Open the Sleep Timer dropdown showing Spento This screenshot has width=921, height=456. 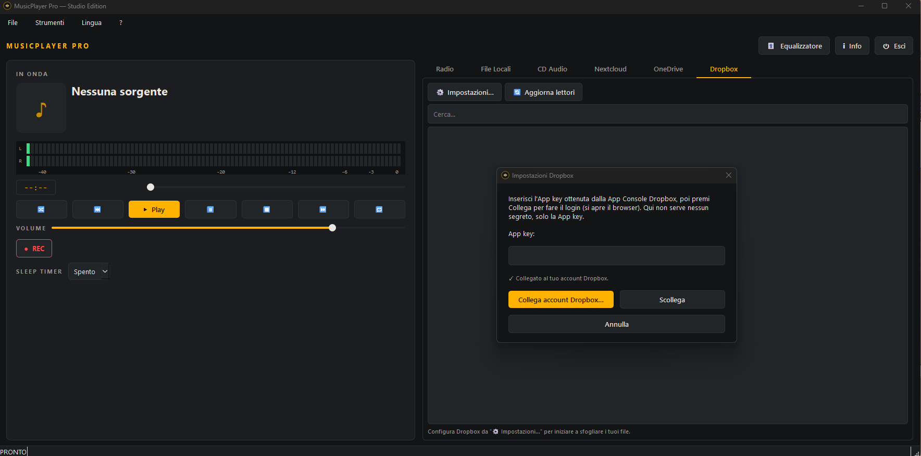point(89,272)
